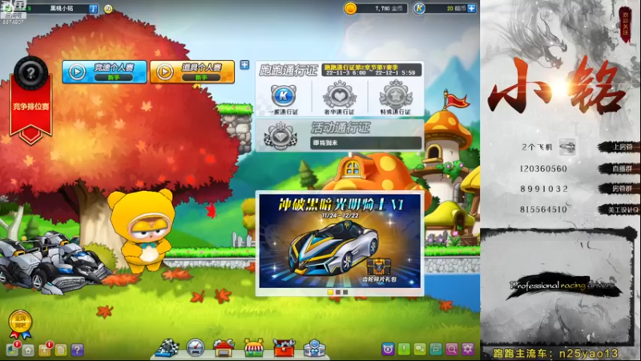Click the black tire question mark emblem
This screenshot has height=361, width=641.
[30, 73]
